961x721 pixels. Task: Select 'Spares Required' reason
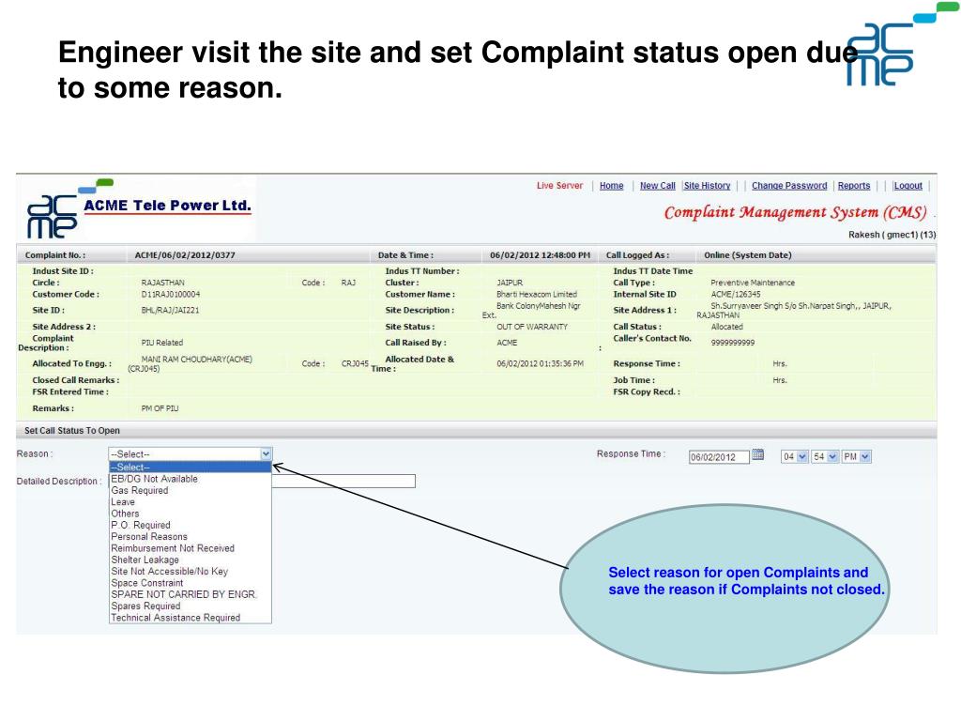coord(190,606)
